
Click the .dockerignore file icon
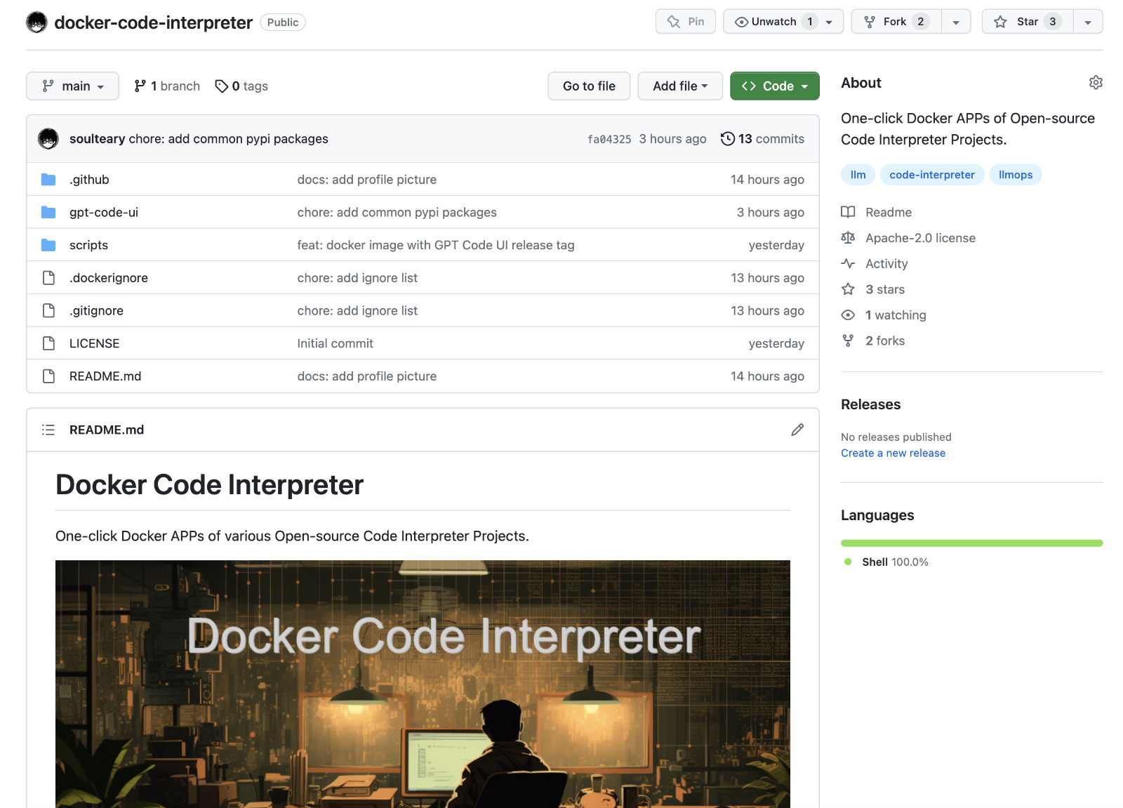click(x=48, y=278)
